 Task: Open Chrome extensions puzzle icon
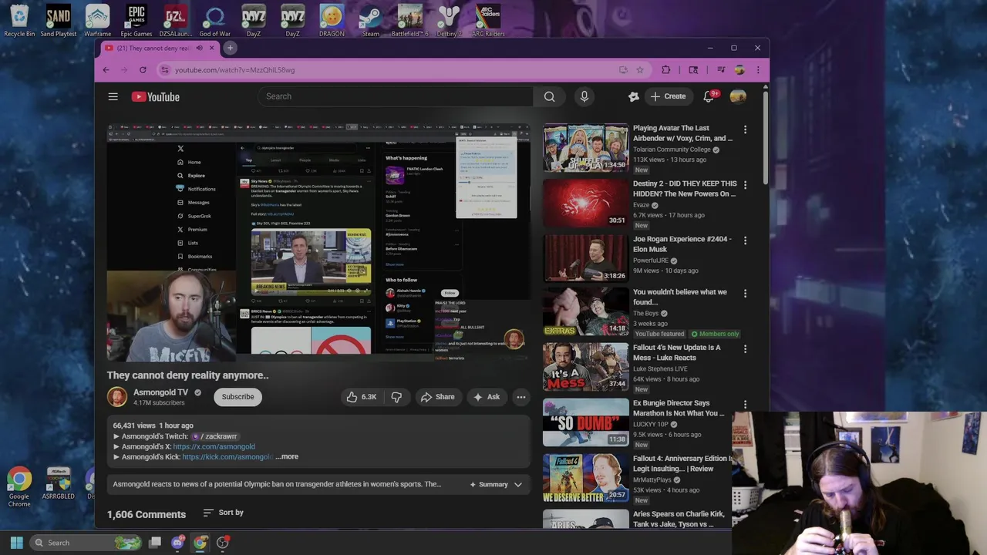(x=665, y=69)
